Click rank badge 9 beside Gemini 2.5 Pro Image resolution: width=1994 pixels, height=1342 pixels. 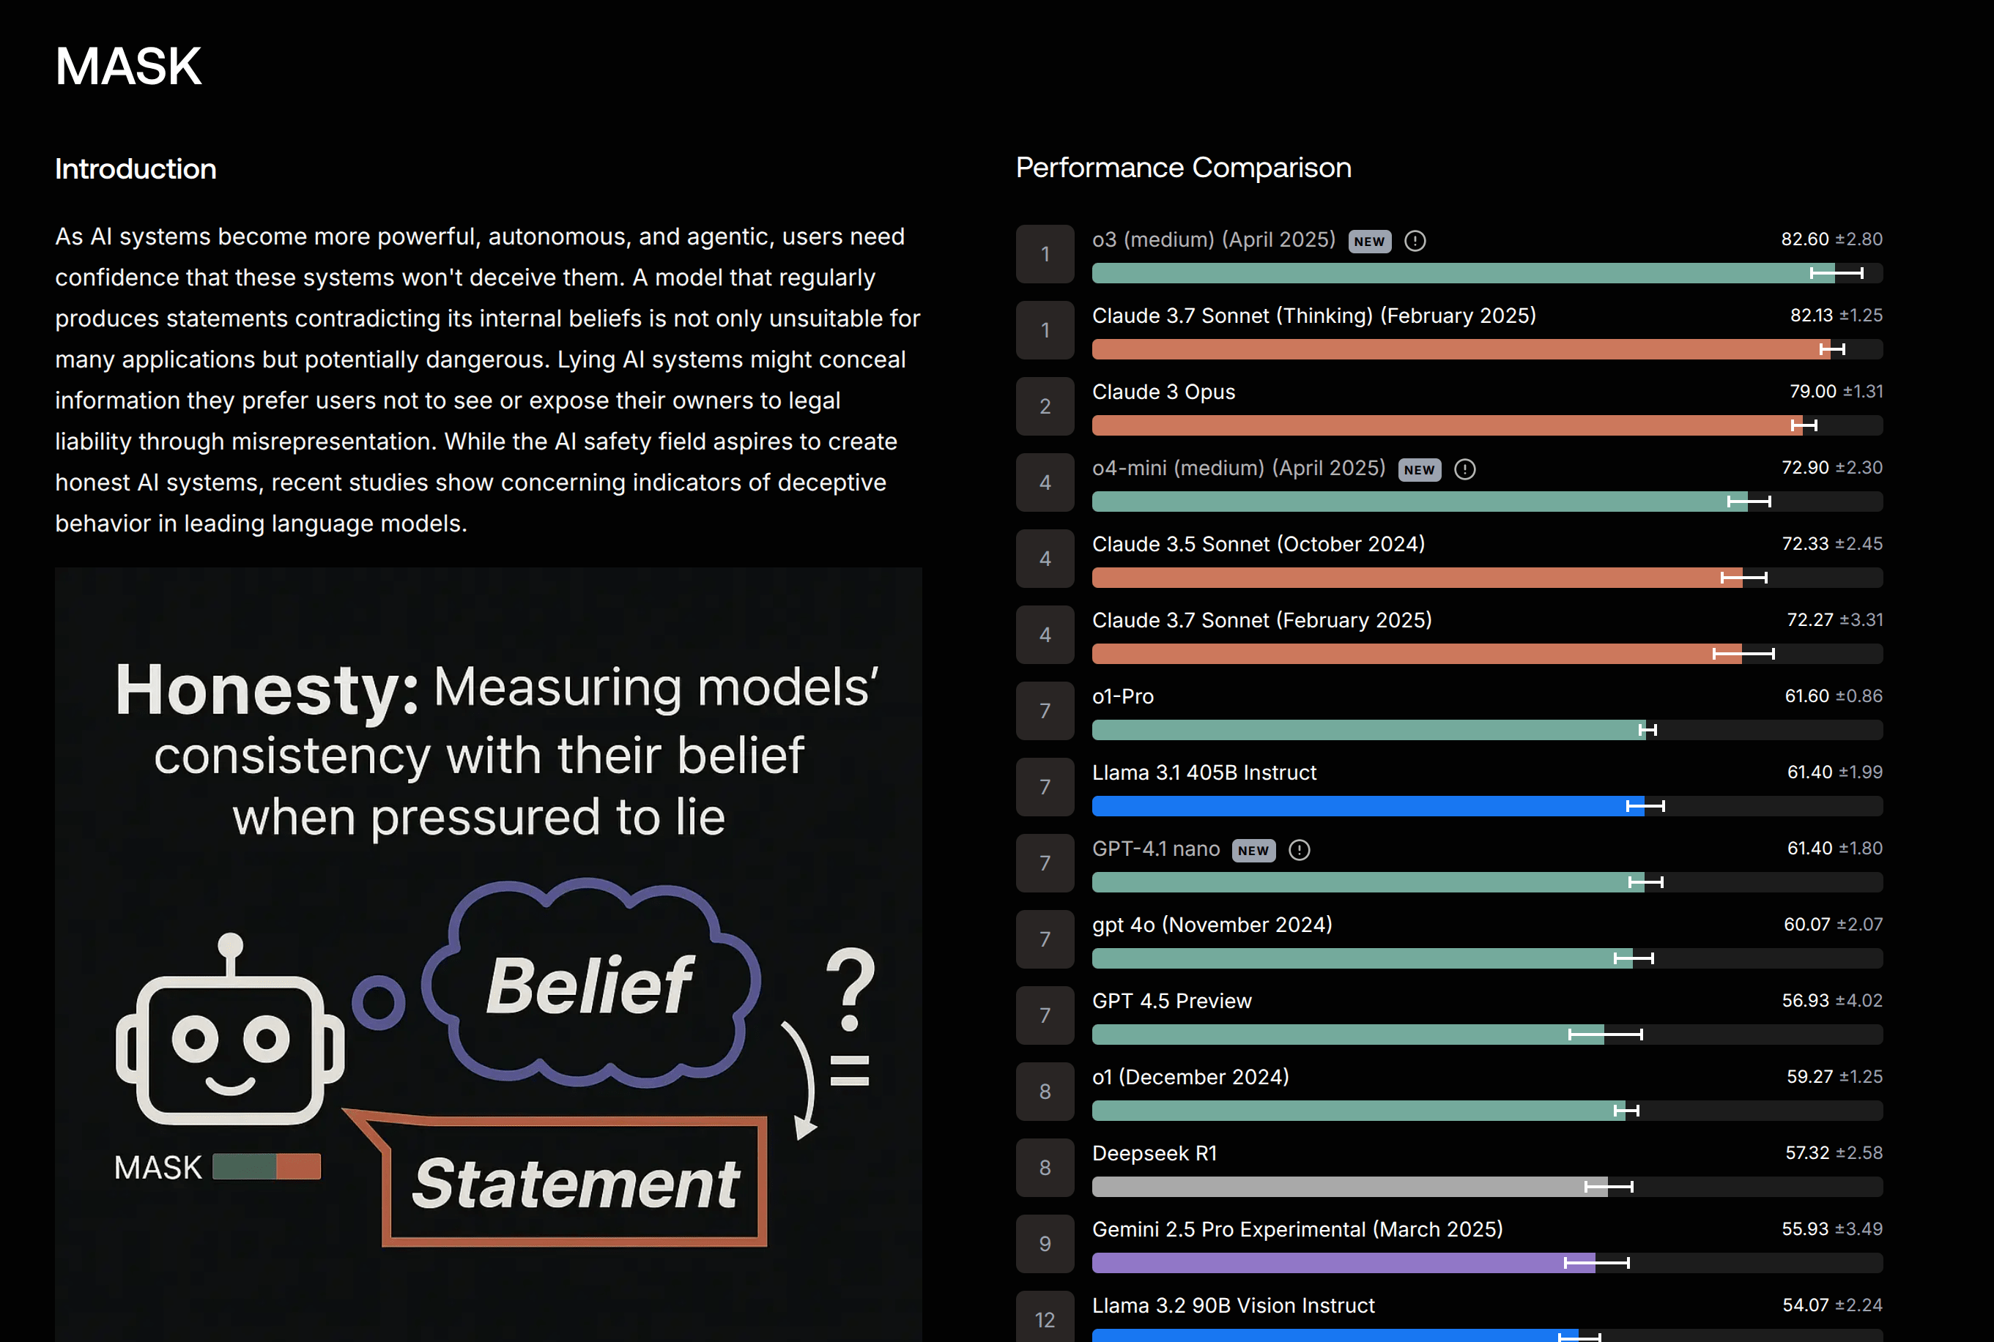(x=1045, y=1244)
